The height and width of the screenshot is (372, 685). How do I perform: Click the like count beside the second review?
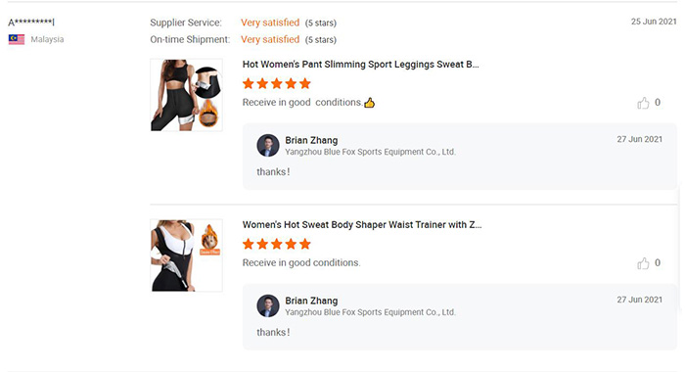[658, 263]
